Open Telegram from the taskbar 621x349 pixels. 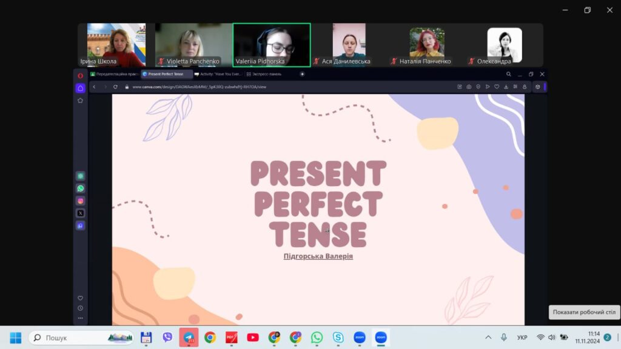[x=189, y=337]
